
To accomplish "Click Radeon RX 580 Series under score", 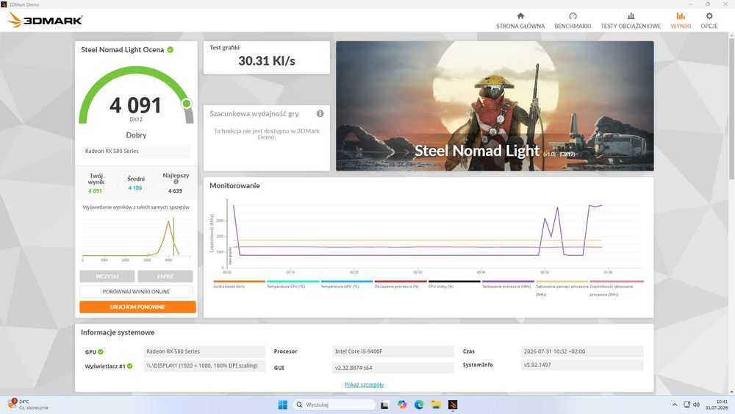I will [136, 151].
